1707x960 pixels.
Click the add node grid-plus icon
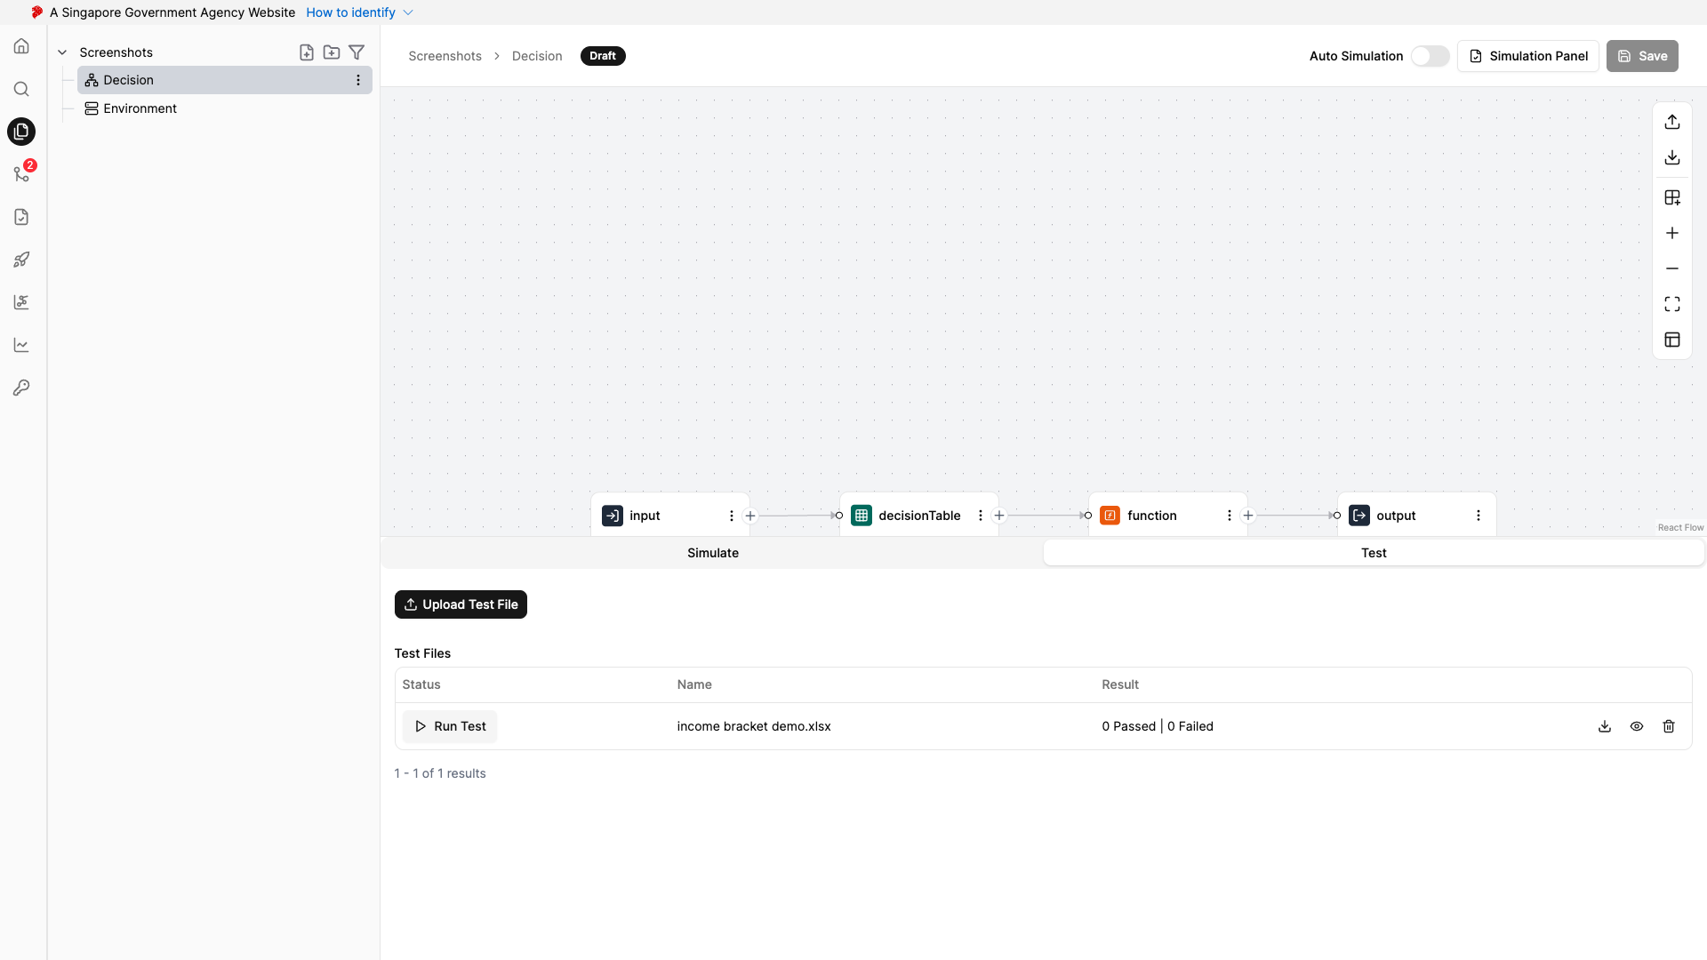1672,197
